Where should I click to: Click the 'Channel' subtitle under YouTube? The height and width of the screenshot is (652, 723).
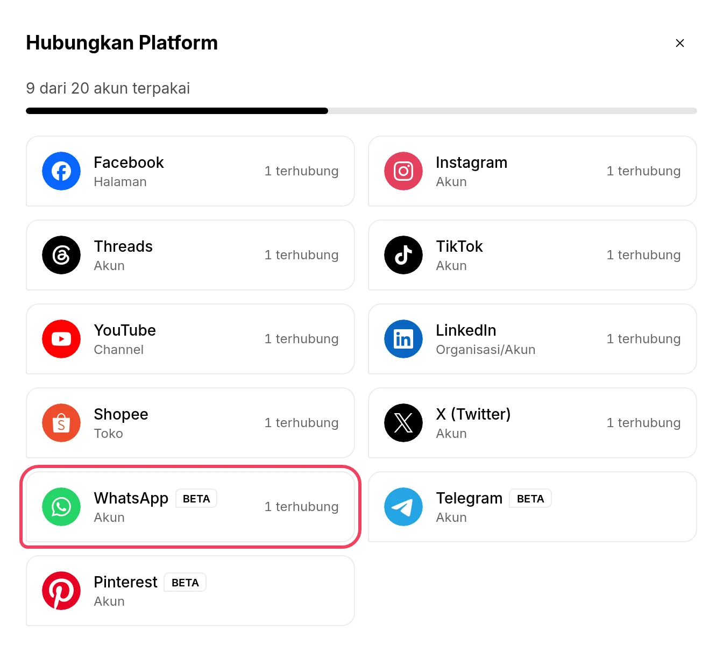point(118,350)
